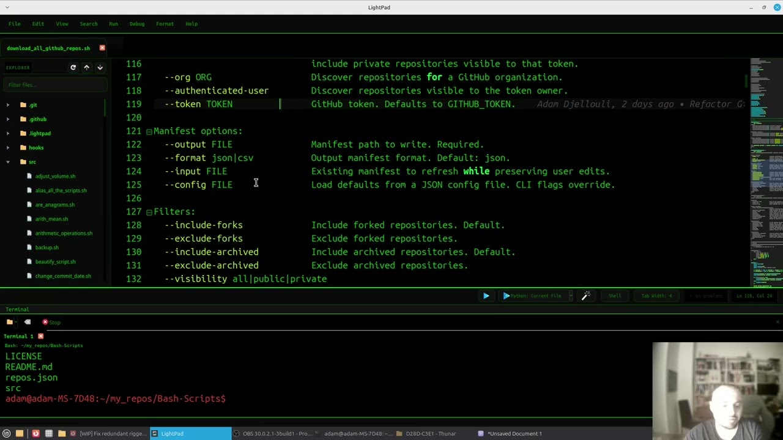The image size is (783, 440).
Task: Open the Edit menu
Action: pyautogui.click(x=38, y=24)
